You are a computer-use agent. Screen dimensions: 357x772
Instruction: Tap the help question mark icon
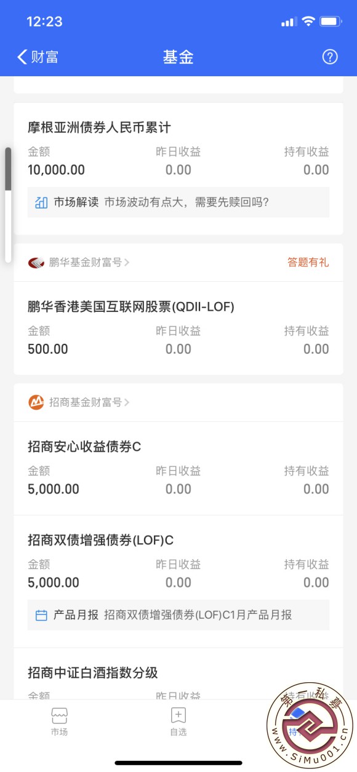[330, 57]
